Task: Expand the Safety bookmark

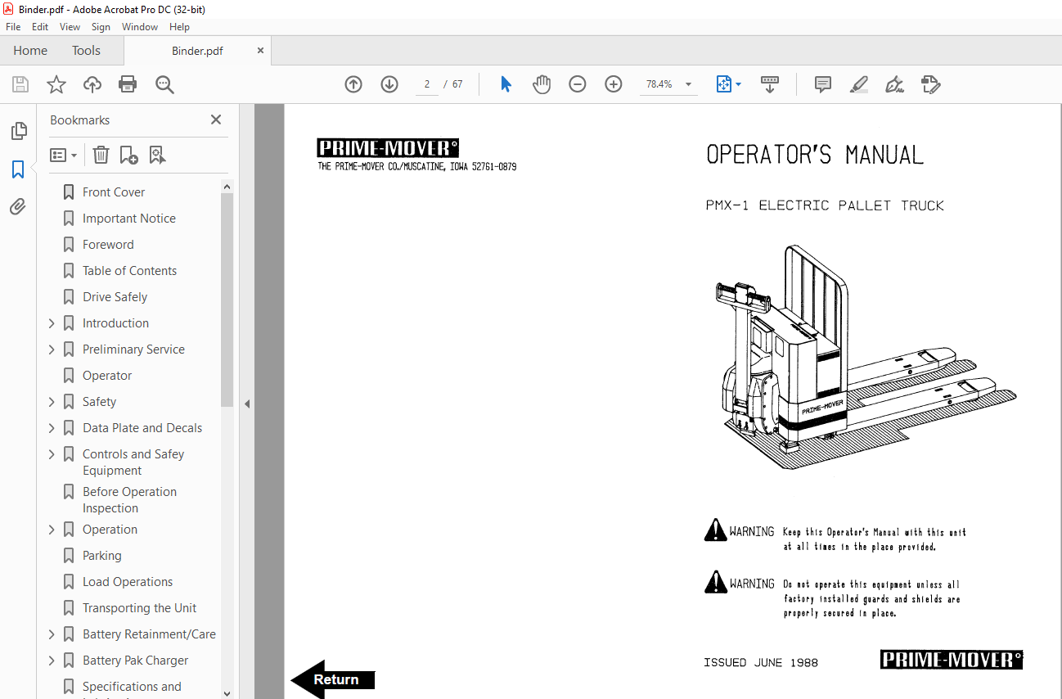Action: point(52,402)
